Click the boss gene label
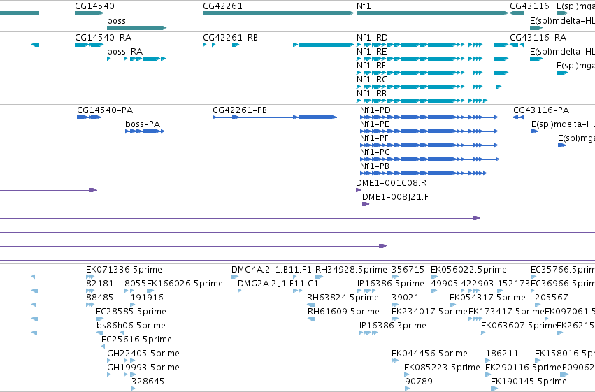This screenshot has width=595, height=392. pos(116,21)
